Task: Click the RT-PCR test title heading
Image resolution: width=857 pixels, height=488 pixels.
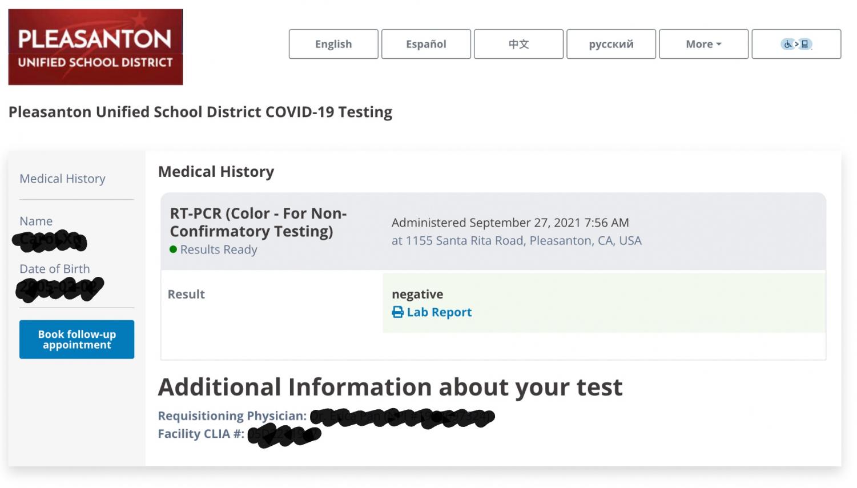Action: click(x=258, y=222)
